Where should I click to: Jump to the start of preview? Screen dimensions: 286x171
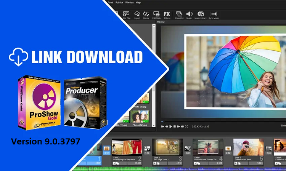[162, 126]
